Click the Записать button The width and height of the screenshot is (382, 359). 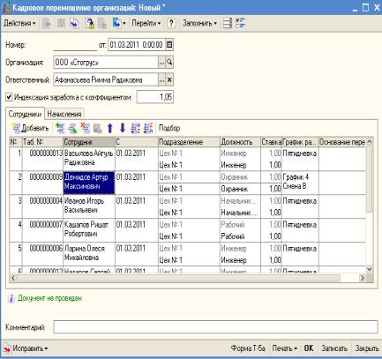pyautogui.click(x=334, y=348)
